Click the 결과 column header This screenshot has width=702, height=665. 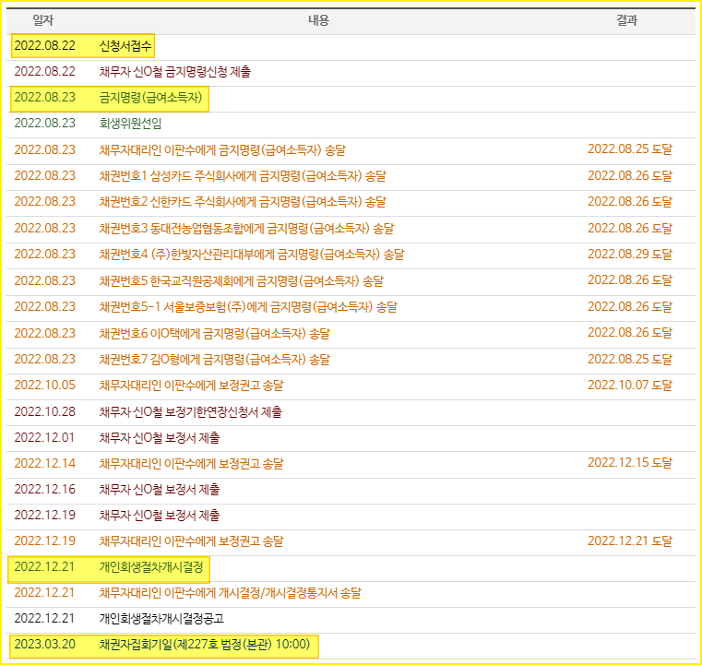[626, 20]
